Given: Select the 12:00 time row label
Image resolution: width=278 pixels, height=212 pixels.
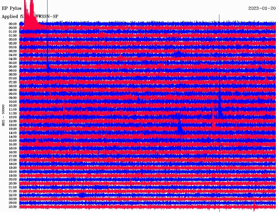Looking at the screenshot, I should point(13,117).
